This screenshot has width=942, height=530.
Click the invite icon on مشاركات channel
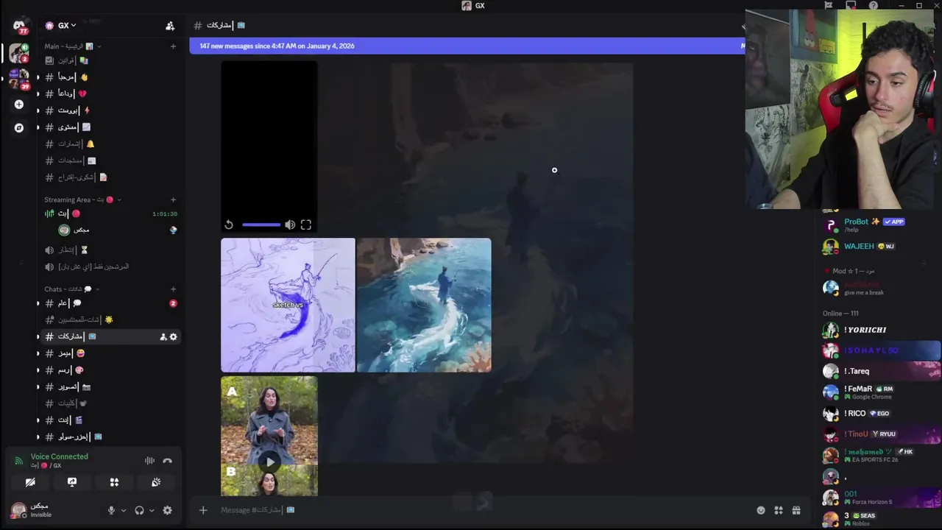(163, 337)
